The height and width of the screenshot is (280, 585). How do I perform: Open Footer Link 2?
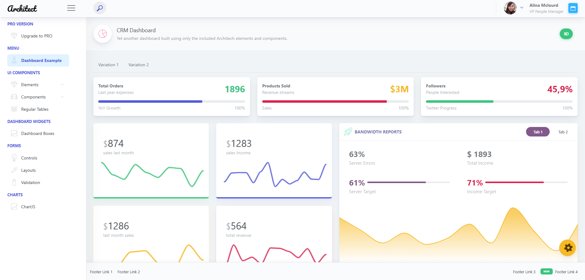[x=129, y=272]
